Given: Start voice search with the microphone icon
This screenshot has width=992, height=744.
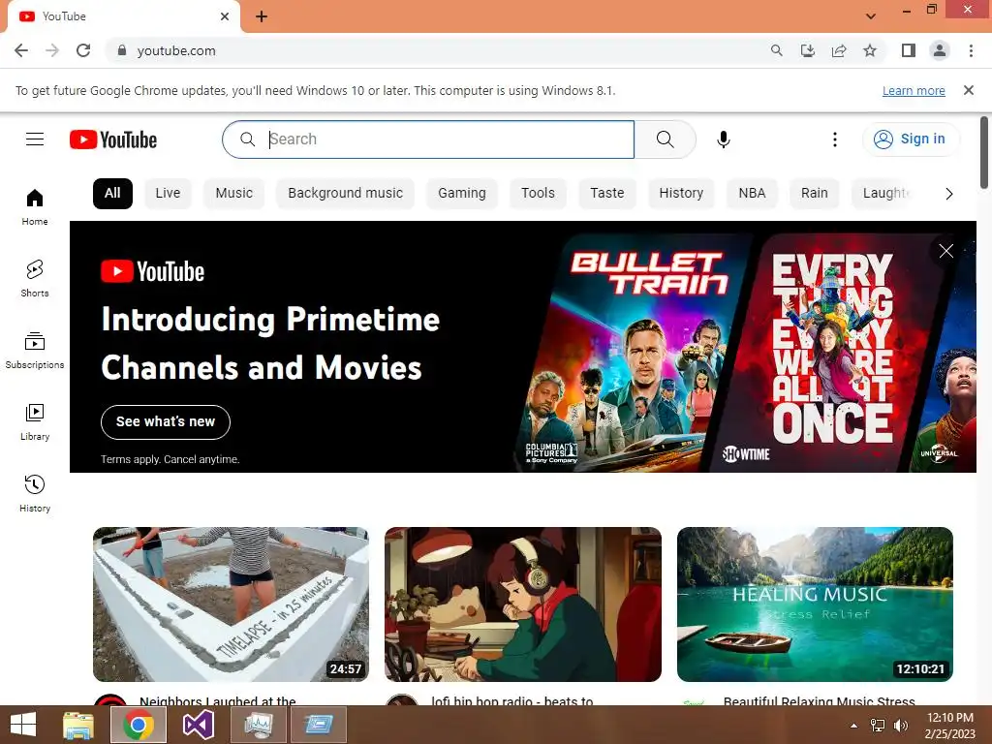Looking at the screenshot, I should tap(723, 139).
